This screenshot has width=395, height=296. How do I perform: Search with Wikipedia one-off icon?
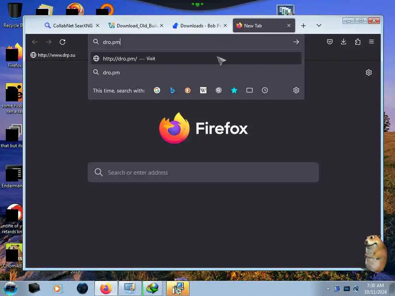tap(203, 90)
